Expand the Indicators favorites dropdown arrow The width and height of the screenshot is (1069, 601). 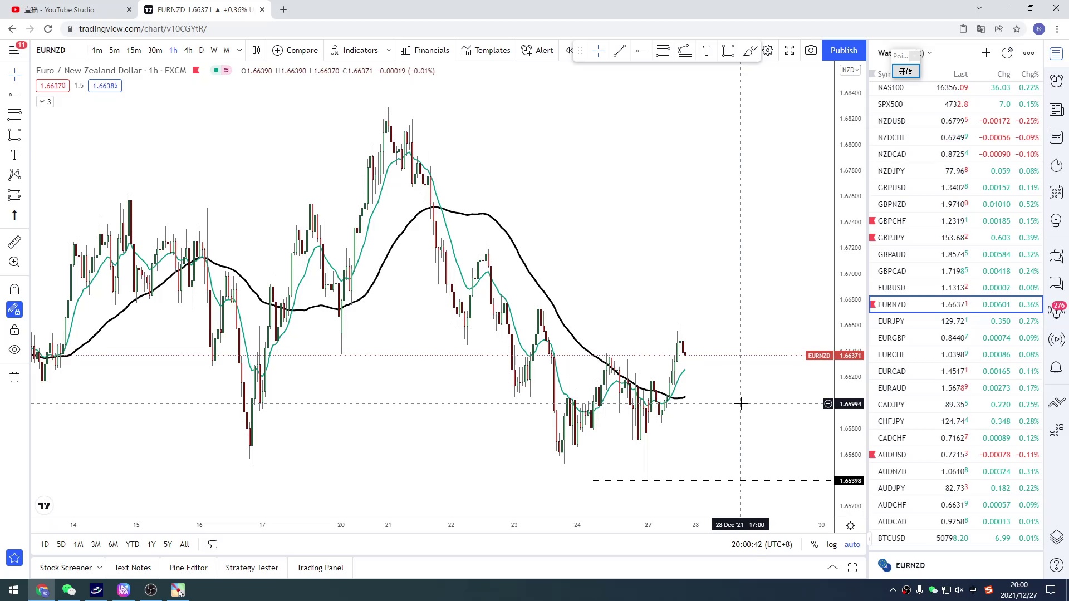[x=389, y=50]
